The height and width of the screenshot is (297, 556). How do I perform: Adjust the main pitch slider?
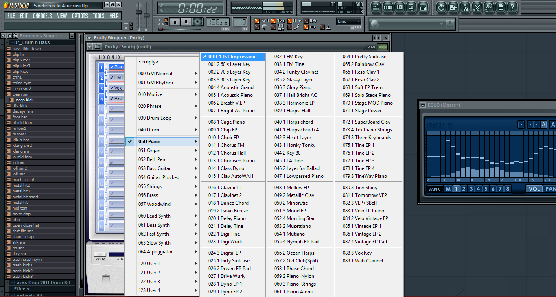pos(147,15)
